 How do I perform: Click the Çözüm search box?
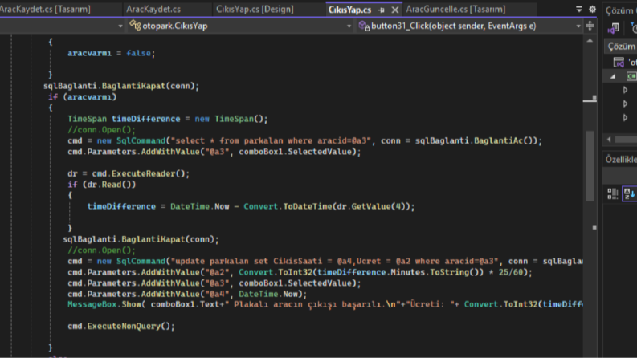tap(621, 47)
